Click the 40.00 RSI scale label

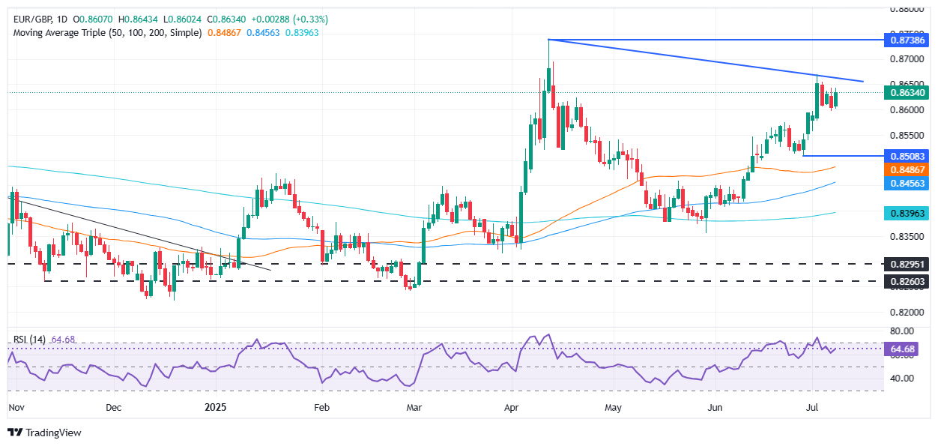[x=901, y=379]
